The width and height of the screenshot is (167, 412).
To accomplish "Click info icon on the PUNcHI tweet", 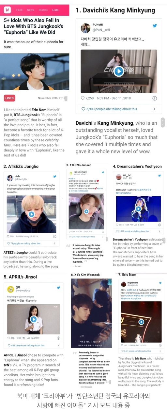I will 155,98.
